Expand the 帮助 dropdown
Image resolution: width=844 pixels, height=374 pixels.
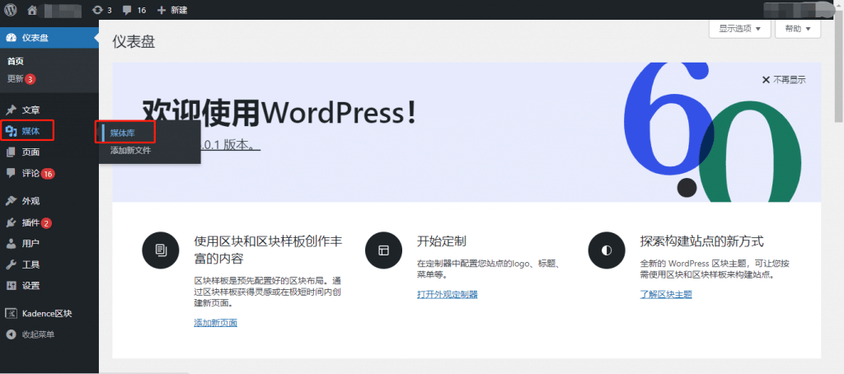point(798,29)
